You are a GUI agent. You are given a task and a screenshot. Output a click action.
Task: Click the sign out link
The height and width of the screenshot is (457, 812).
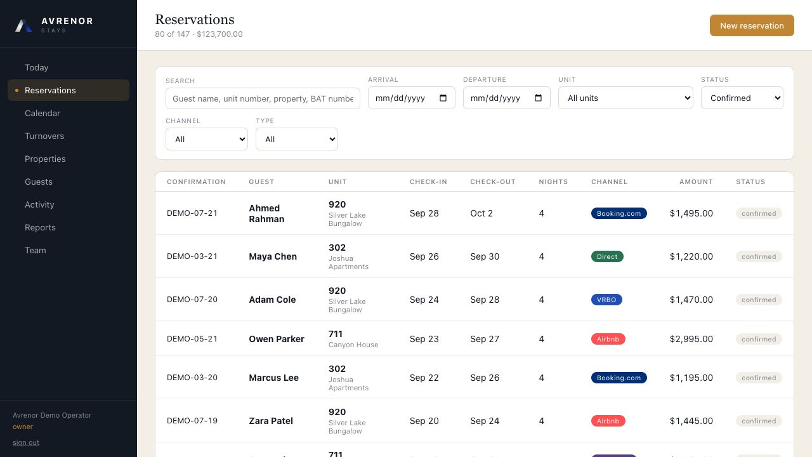click(x=26, y=442)
